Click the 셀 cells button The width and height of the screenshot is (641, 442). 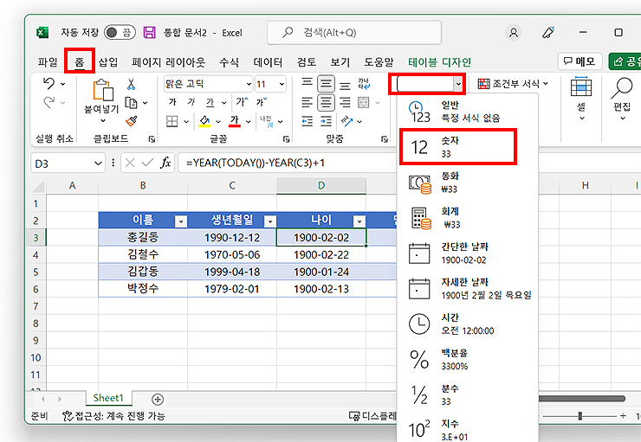581,99
